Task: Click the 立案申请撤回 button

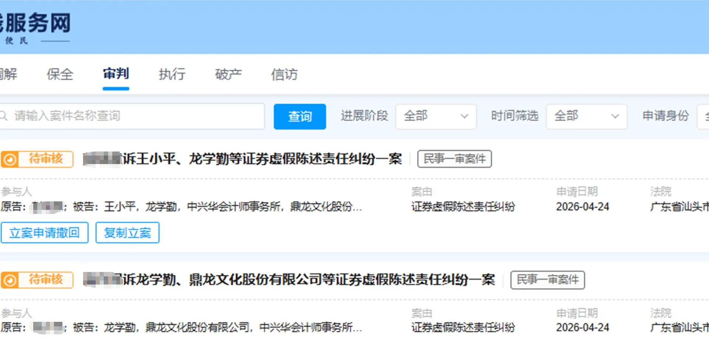Action: [45, 233]
